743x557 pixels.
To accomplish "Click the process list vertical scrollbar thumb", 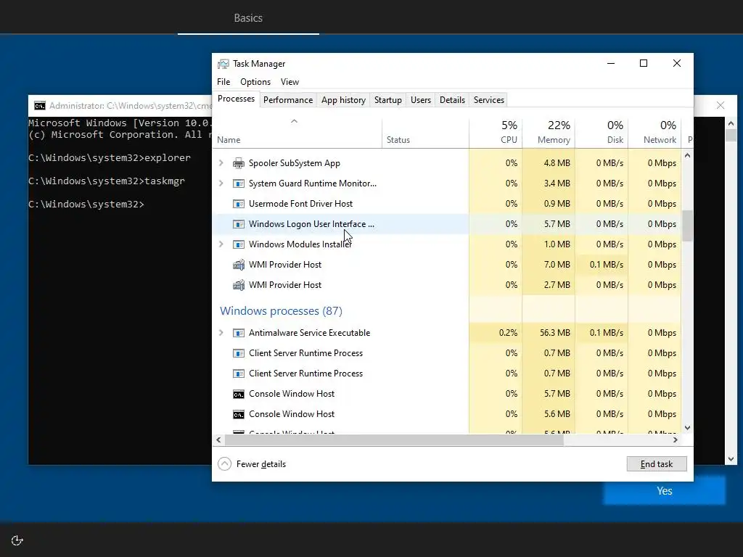I will pyautogui.click(x=688, y=226).
